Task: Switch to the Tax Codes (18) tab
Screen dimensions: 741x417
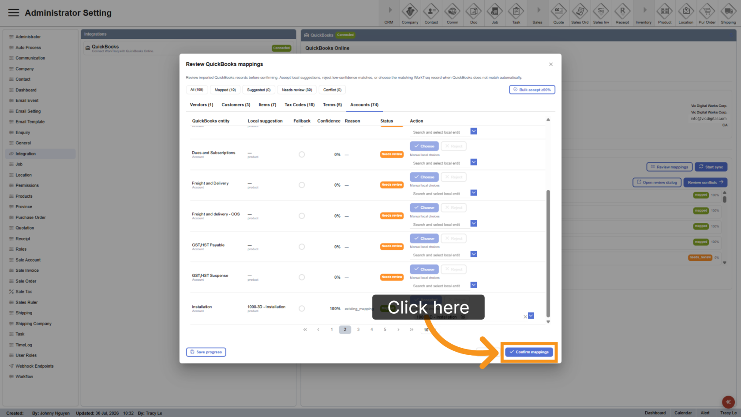Action: tap(299, 105)
